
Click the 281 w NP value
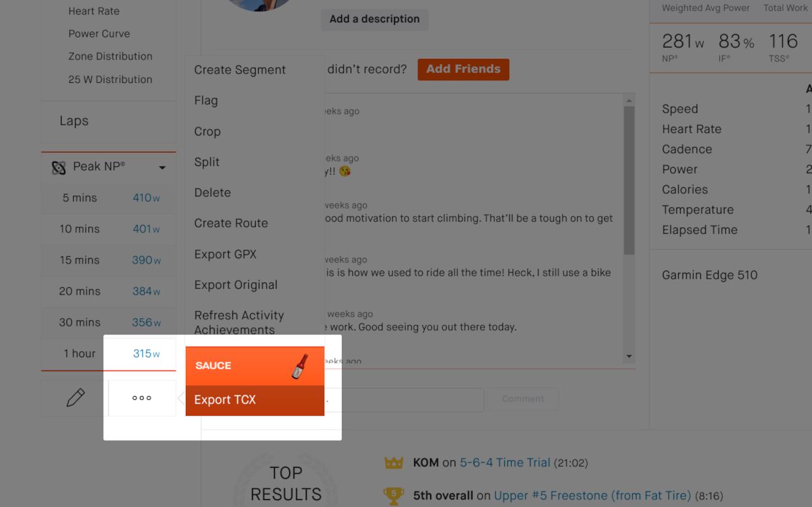[x=683, y=42]
